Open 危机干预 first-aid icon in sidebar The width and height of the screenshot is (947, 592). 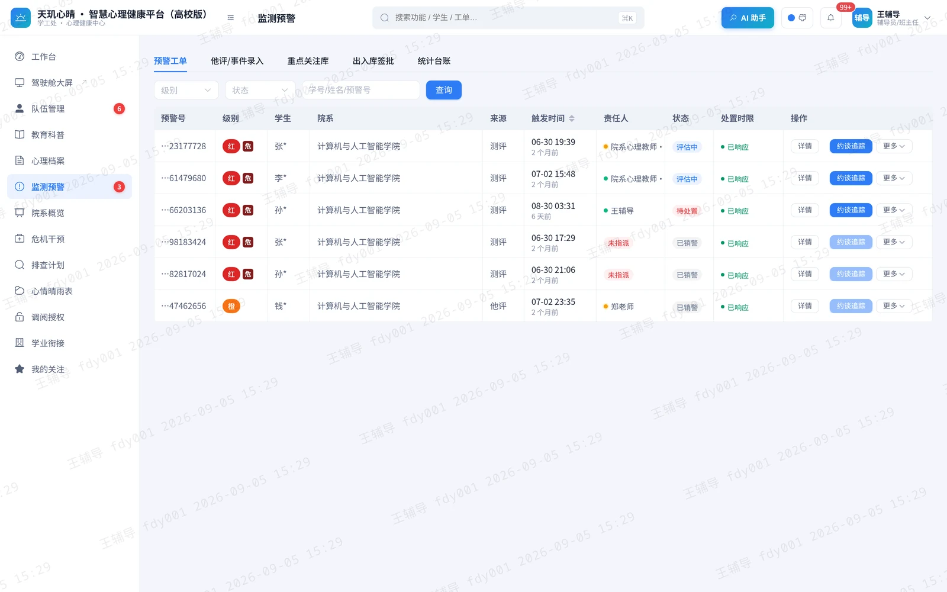click(x=20, y=239)
